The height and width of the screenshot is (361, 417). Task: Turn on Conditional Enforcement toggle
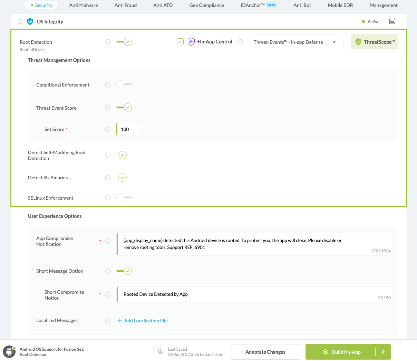point(124,84)
